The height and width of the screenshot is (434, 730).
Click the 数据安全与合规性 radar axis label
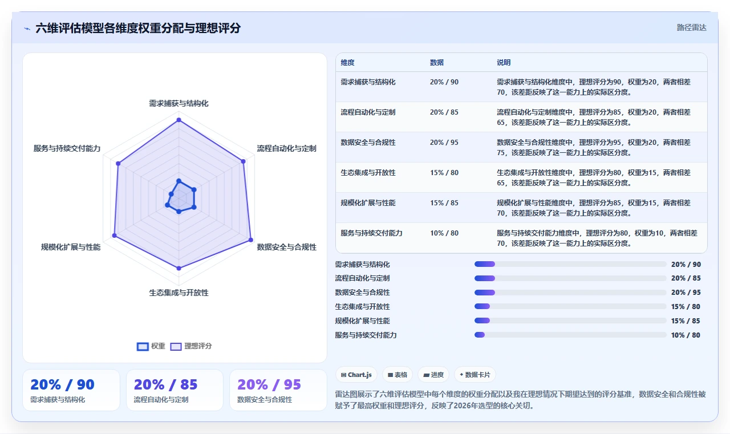[x=286, y=247]
